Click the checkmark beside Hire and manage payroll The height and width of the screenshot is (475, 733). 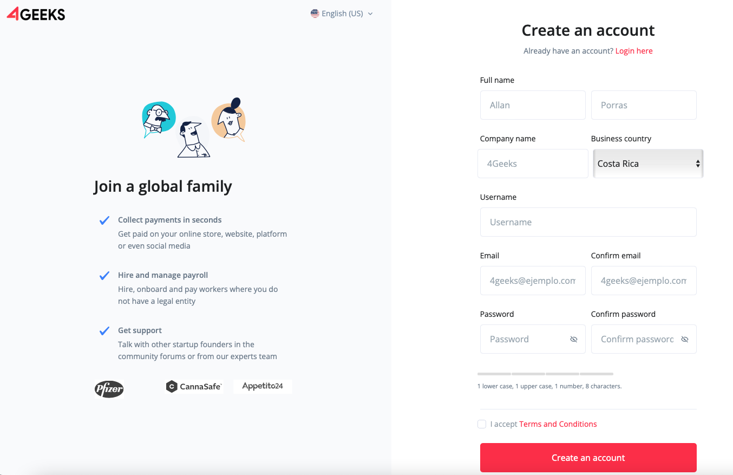pos(104,275)
